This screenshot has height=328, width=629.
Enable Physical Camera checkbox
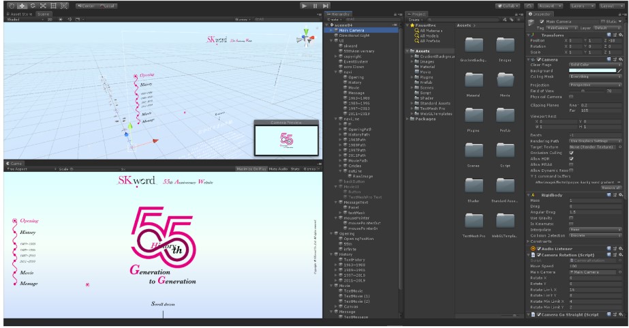[571, 97]
